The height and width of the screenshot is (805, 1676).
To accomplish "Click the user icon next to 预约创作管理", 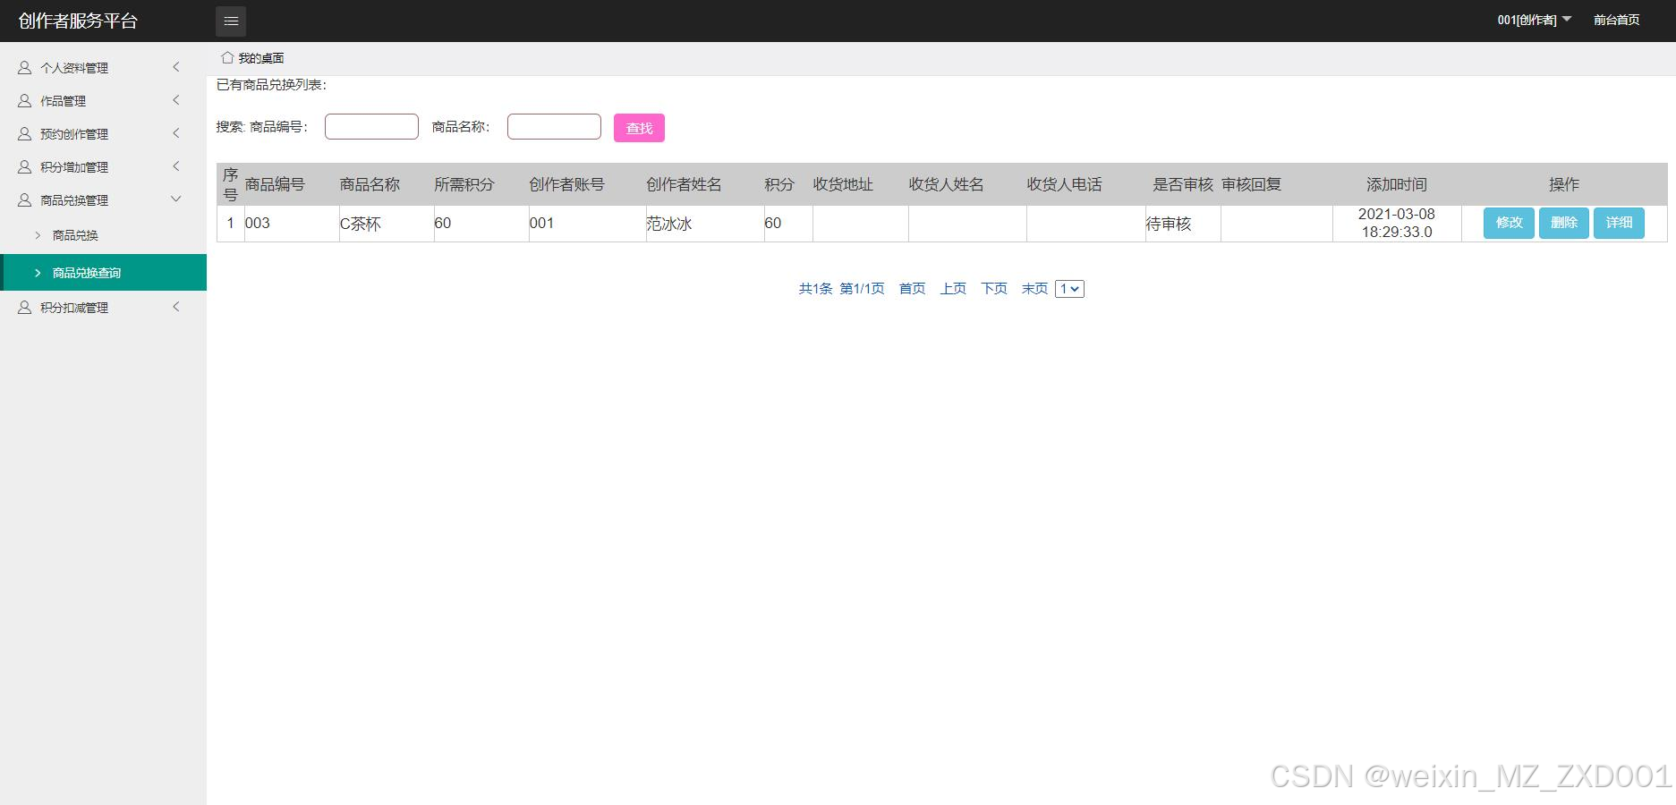I will point(25,133).
